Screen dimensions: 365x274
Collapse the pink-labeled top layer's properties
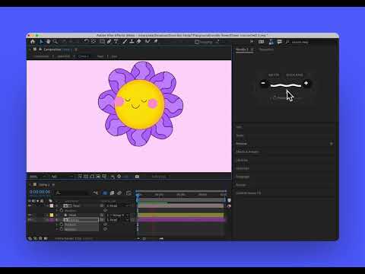coord(57,205)
